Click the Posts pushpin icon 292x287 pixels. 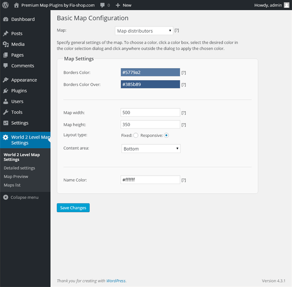tap(6, 33)
